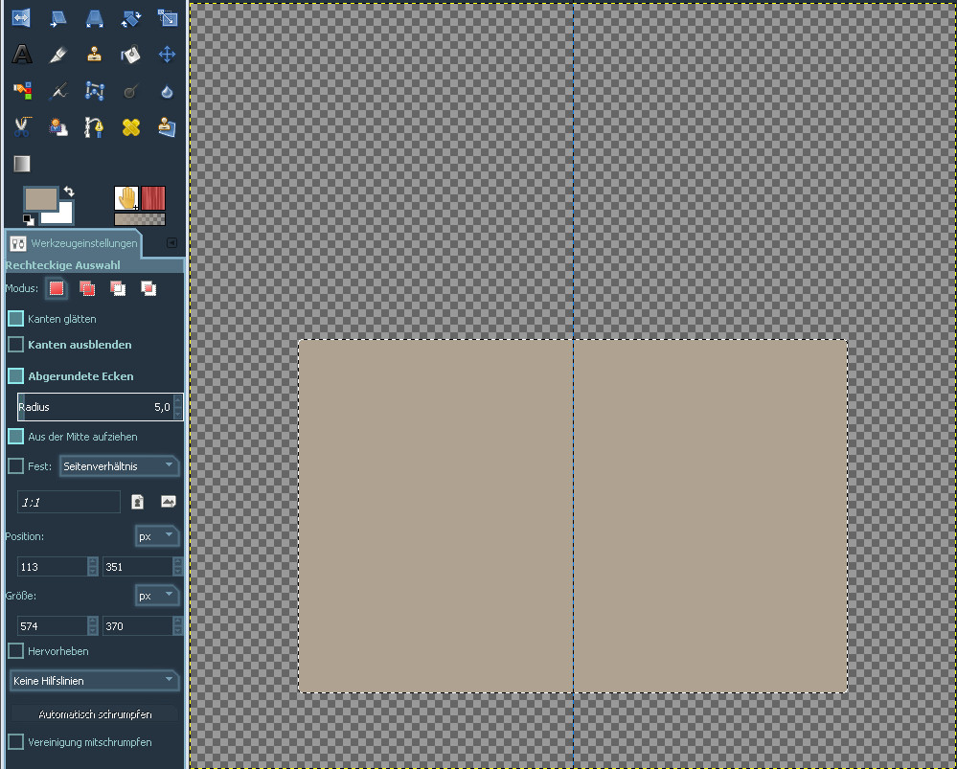Viewport: 957px width, 769px height.
Task: Activate the Move tool
Action: [168, 55]
